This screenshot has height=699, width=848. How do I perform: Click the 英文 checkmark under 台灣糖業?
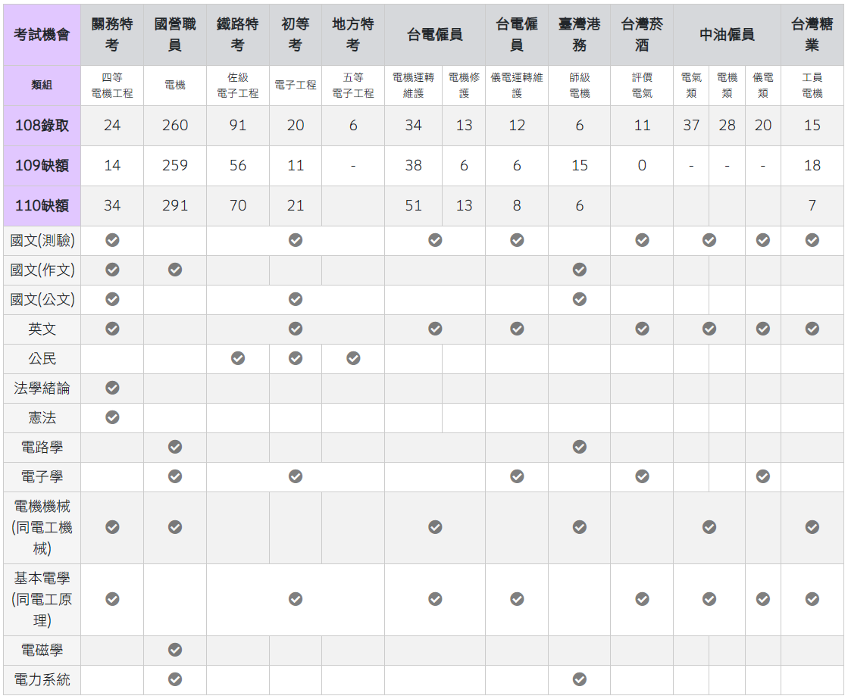(x=812, y=329)
